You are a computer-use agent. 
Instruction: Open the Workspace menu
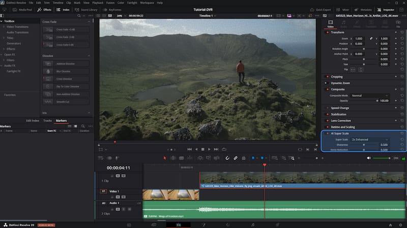(147, 3)
